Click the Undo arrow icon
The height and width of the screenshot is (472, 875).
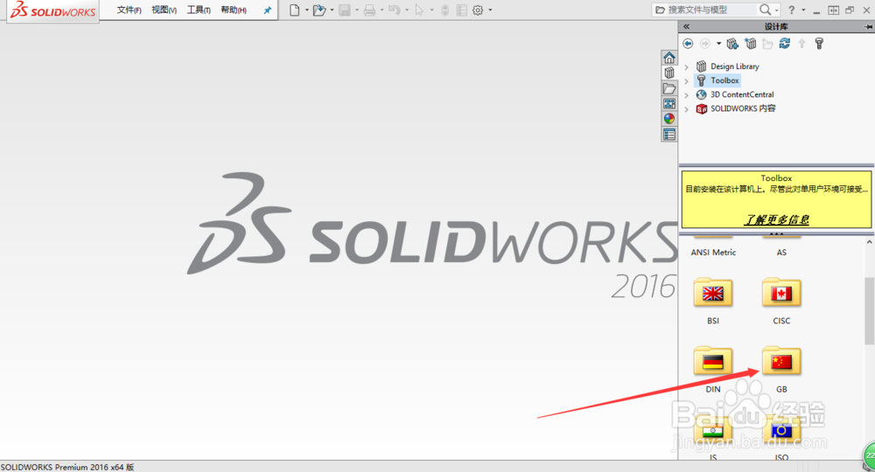[x=395, y=10]
